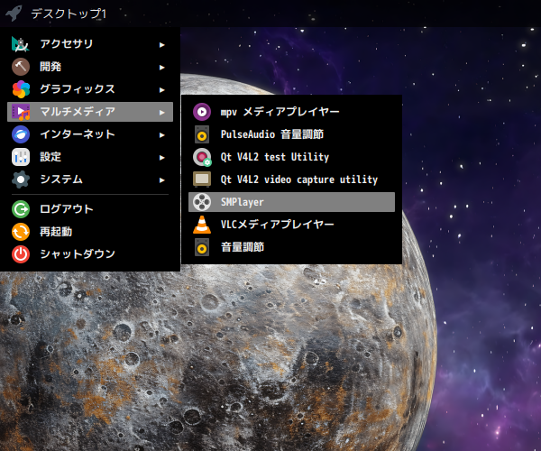The image size is (541, 451).
Task: Click the Qt V4L2 video capture icon
Action: (x=202, y=179)
